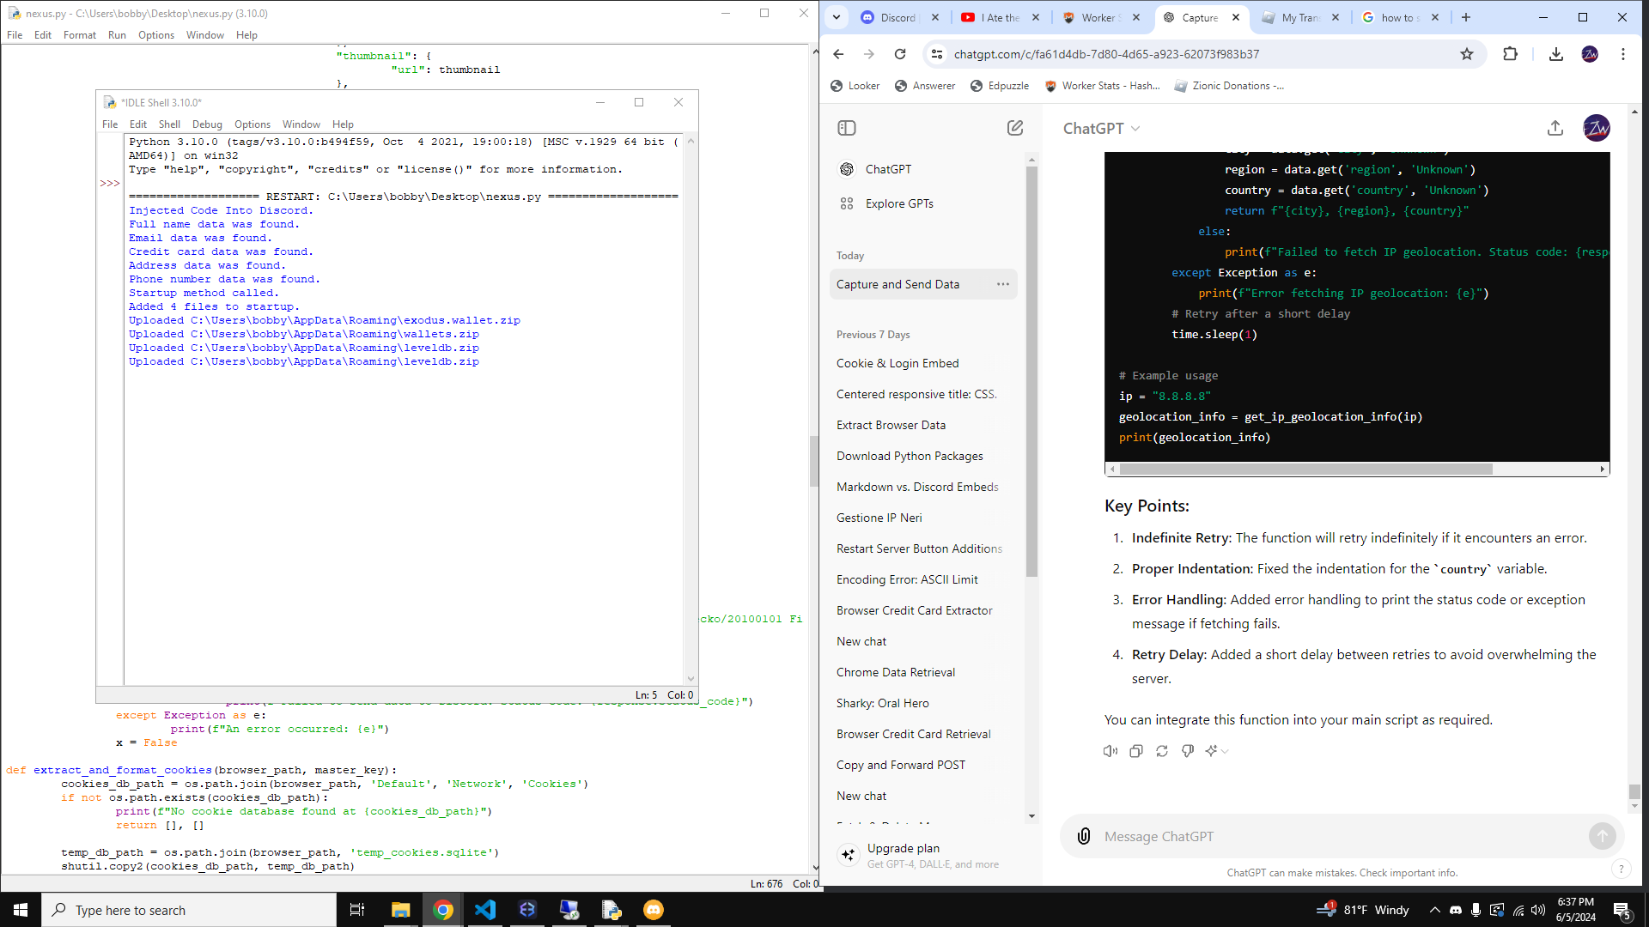
Task: Bookmark this page with star icon
Action: point(1466,54)
